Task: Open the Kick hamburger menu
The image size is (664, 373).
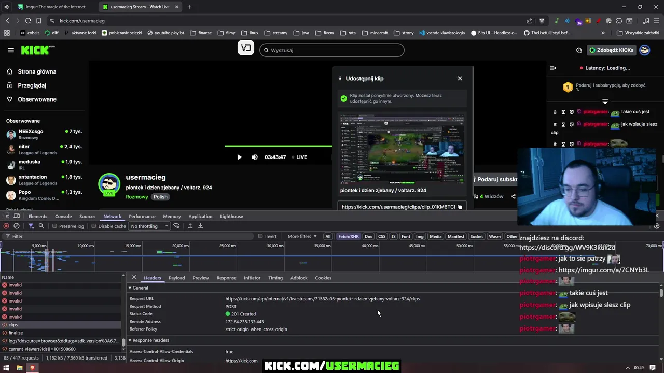Action: click(11, 50)
